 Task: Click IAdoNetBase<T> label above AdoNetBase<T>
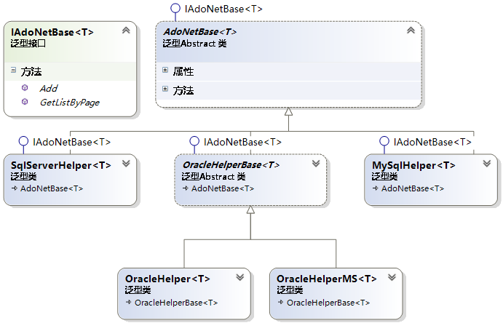223,9
